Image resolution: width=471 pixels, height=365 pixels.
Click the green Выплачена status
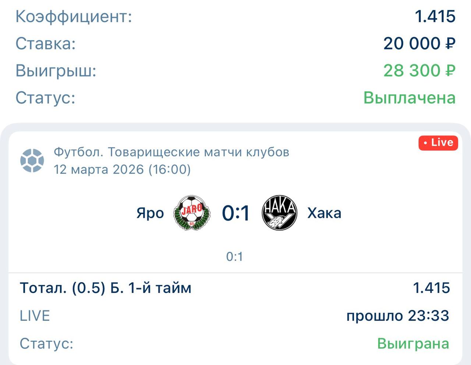tap(409, 98)
